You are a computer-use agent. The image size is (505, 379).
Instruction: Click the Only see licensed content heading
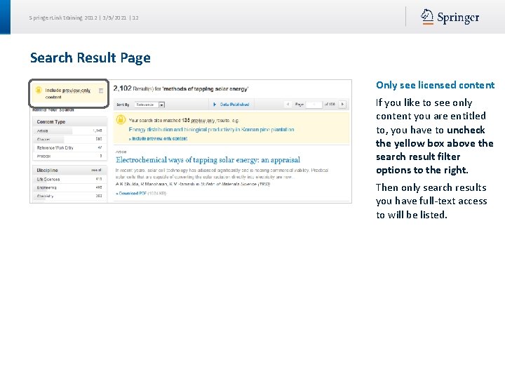pyautogui.click(x=435, y=85)
